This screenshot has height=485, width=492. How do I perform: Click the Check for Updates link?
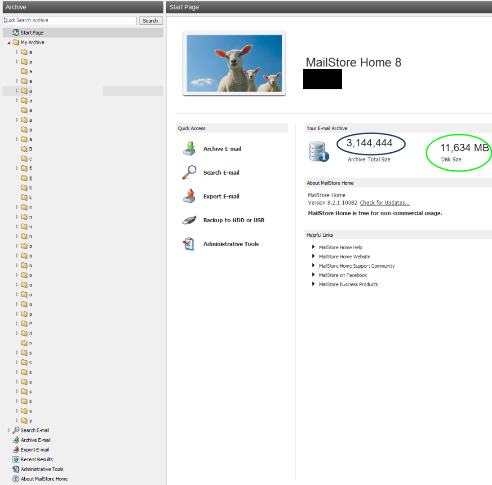pyautogui.click(x=385, y=203)
